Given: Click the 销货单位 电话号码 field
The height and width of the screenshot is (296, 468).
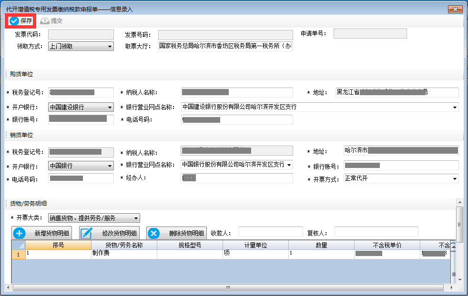Looking at the screenshot, I should point(81,178).
